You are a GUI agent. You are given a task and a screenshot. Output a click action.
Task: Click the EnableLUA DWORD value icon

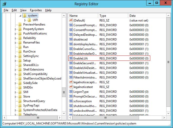pos(71,58)
